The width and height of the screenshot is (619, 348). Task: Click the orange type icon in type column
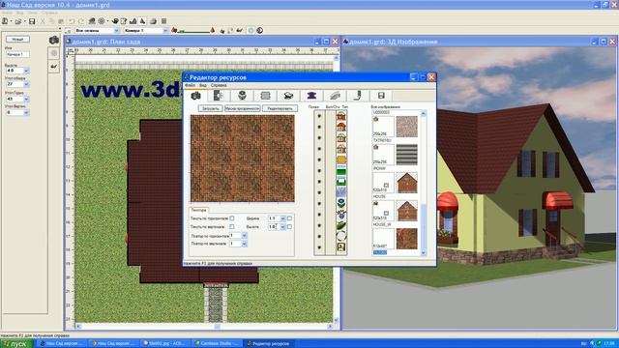pyautogui.click(x=341, y=159)
